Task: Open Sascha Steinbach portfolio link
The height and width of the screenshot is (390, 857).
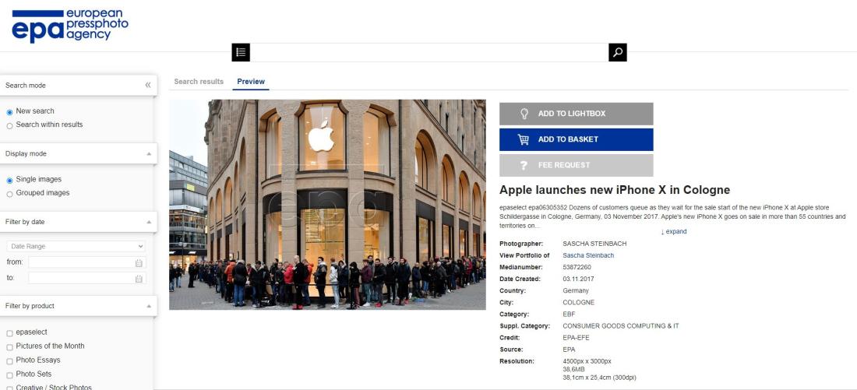Action: pos(588,255)
